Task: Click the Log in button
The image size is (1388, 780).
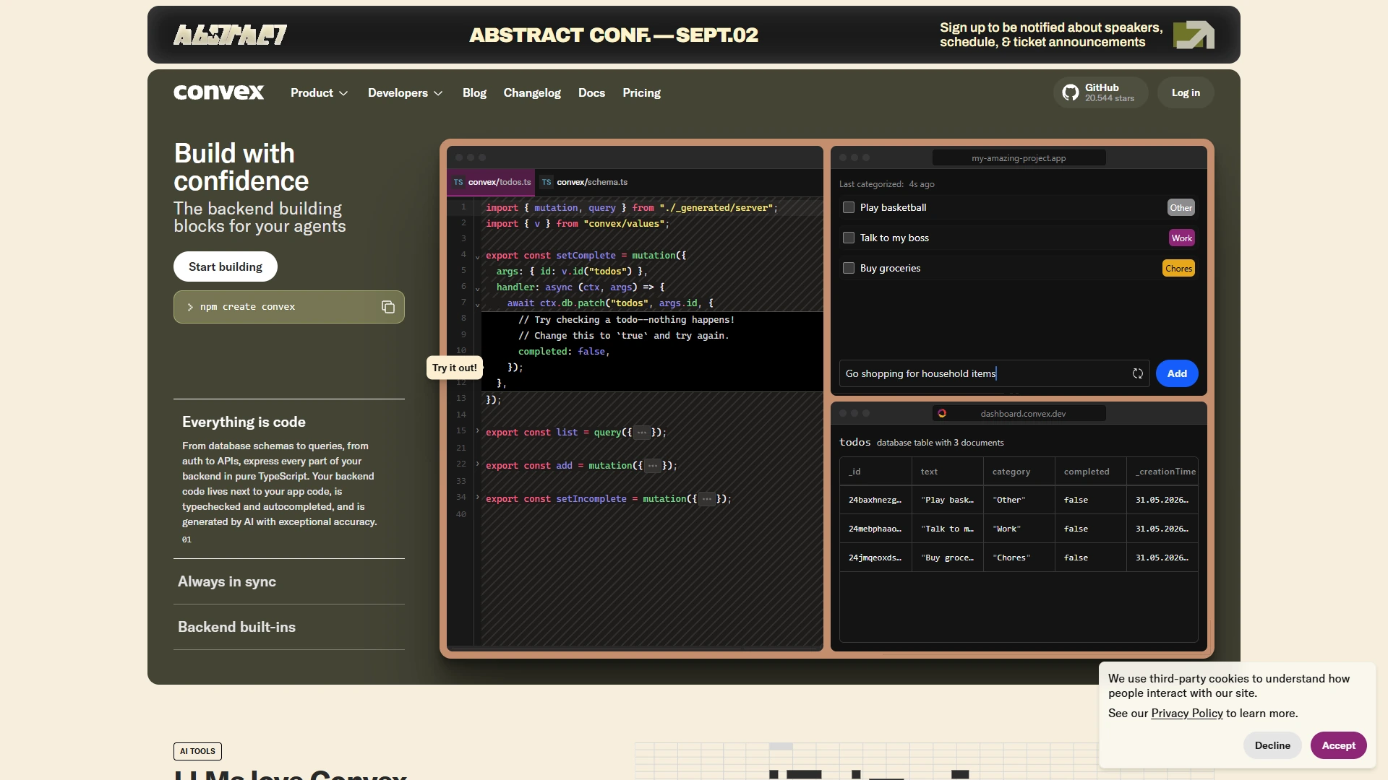Action: click(1186, 92)
